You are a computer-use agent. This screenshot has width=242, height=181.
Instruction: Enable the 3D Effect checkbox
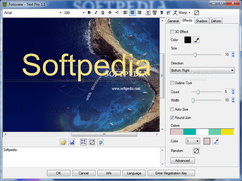pyautogui.click(x=172, y=32)
